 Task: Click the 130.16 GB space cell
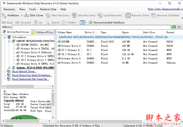click(128, 54)
